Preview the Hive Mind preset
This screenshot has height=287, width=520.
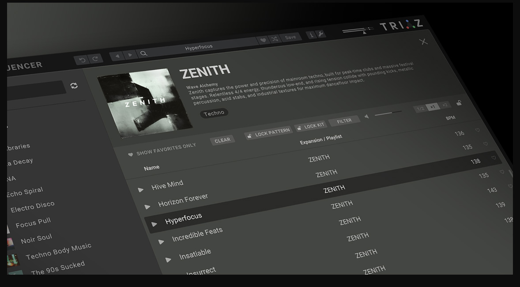click(141, 190)
